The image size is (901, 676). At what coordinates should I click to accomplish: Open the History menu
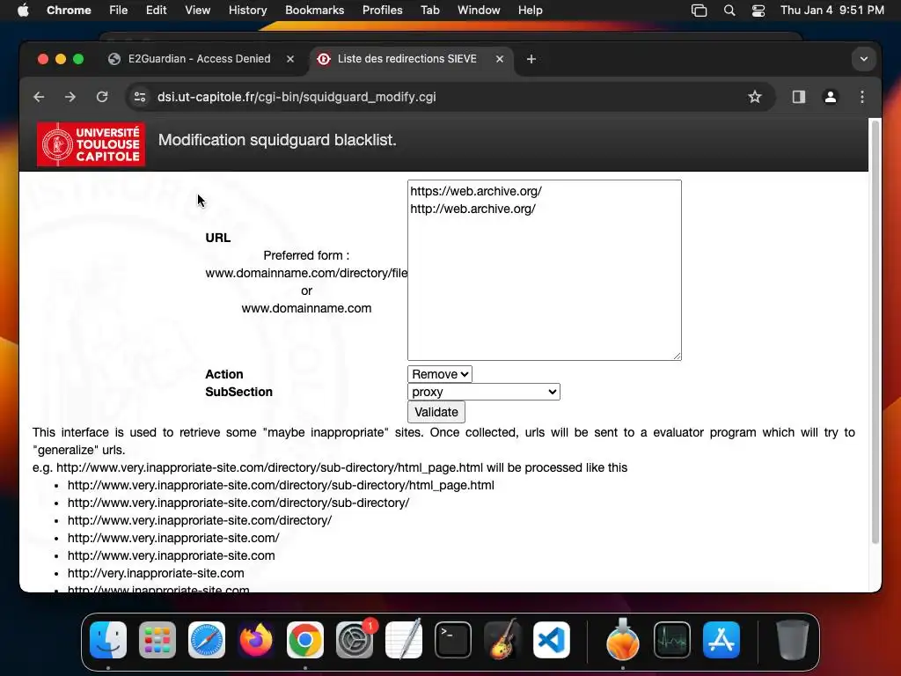click(x=247, y=11)
